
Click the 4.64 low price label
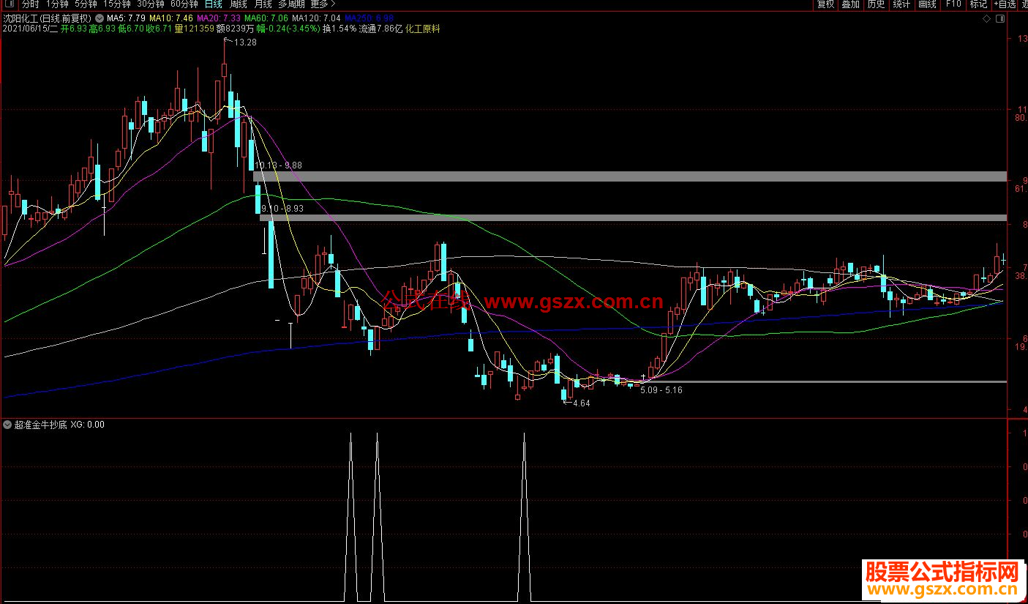(x=581, y=403)
